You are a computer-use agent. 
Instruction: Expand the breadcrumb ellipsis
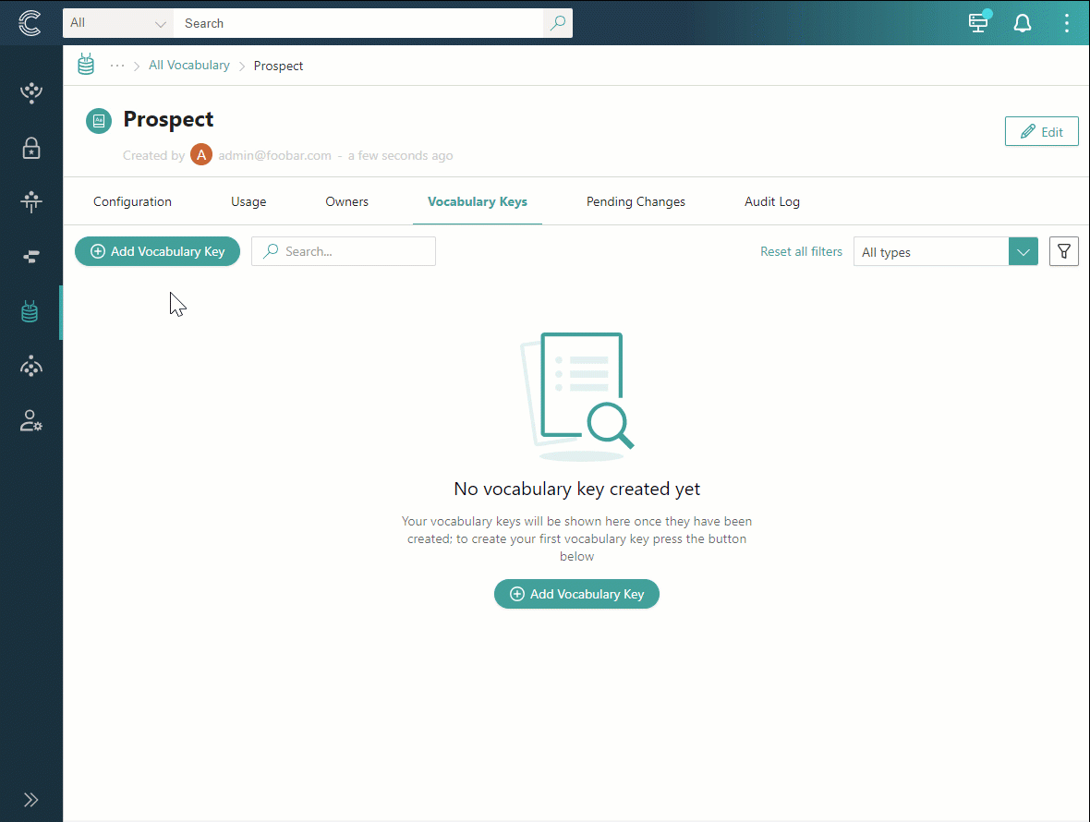[117, 66]
